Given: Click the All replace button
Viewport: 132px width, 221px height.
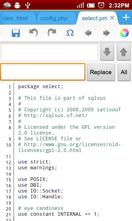Looking at the screenshot, I should [124, 72].
